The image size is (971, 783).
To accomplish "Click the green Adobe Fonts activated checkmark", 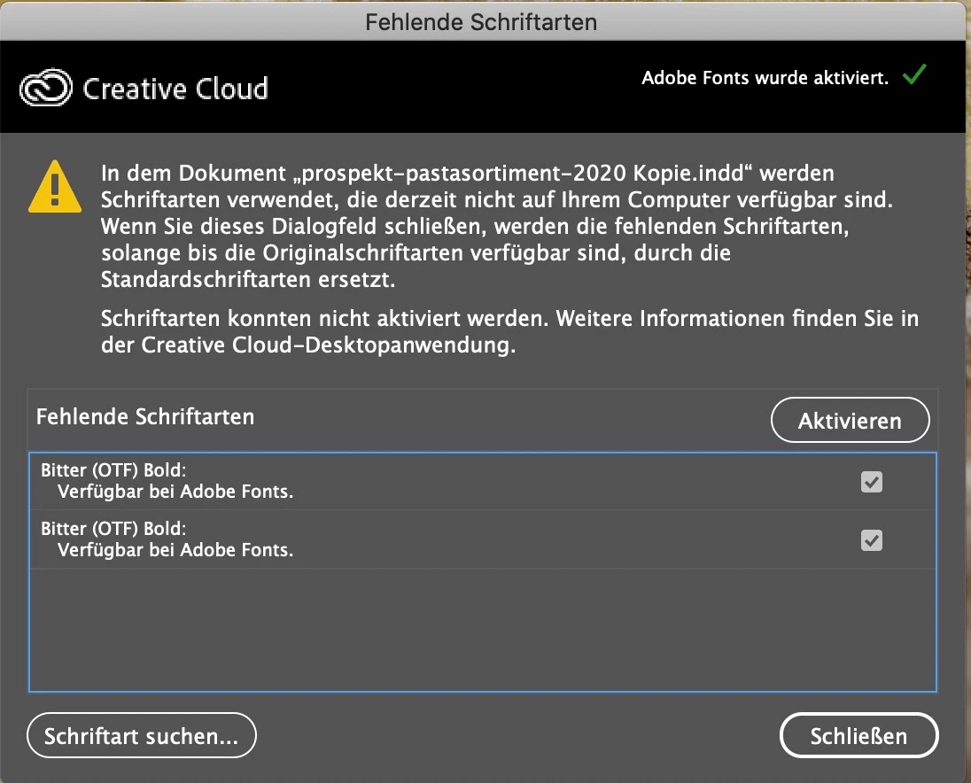I will [x=914, y=75].
